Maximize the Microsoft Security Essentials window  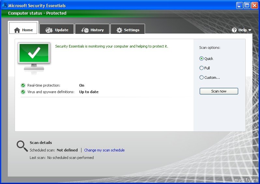(247, 6)
